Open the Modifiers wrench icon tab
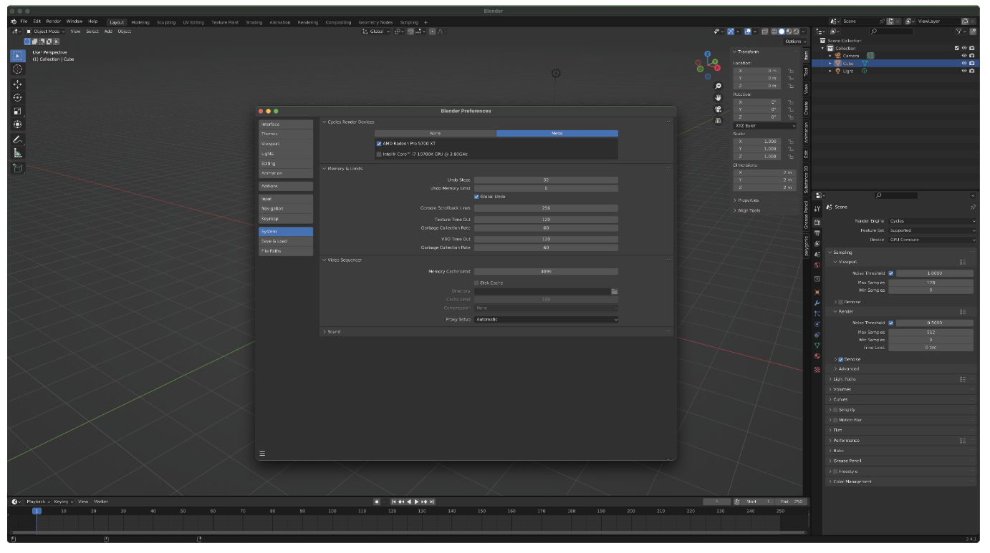The image size is (990, 553). point(817,303)
